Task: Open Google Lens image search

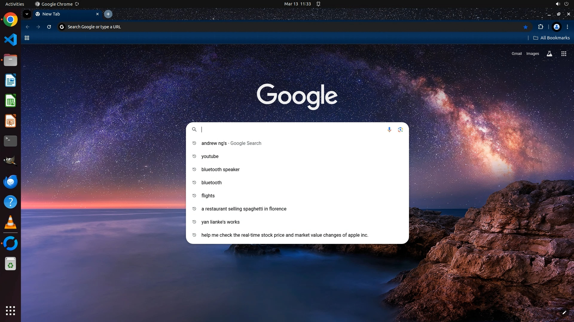Action: [400, 129]
